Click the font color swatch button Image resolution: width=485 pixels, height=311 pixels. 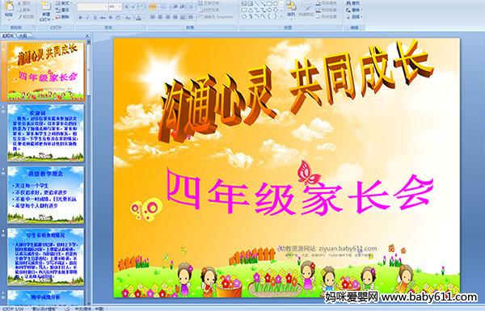(x=138, y=18)
